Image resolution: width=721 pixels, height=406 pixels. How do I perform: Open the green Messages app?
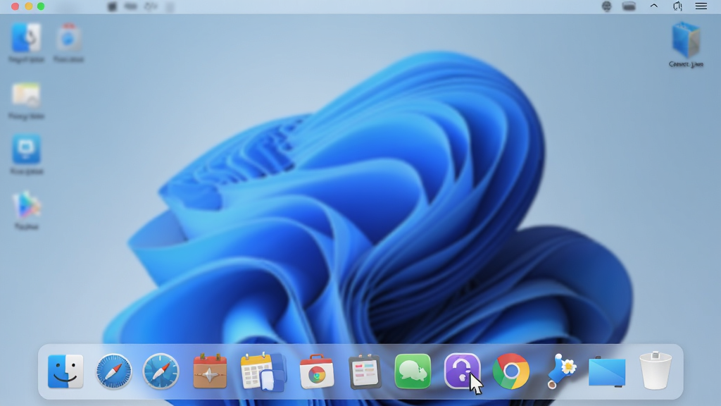tap(413, 371)
